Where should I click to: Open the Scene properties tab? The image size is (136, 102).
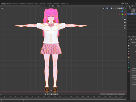point(129,51)
